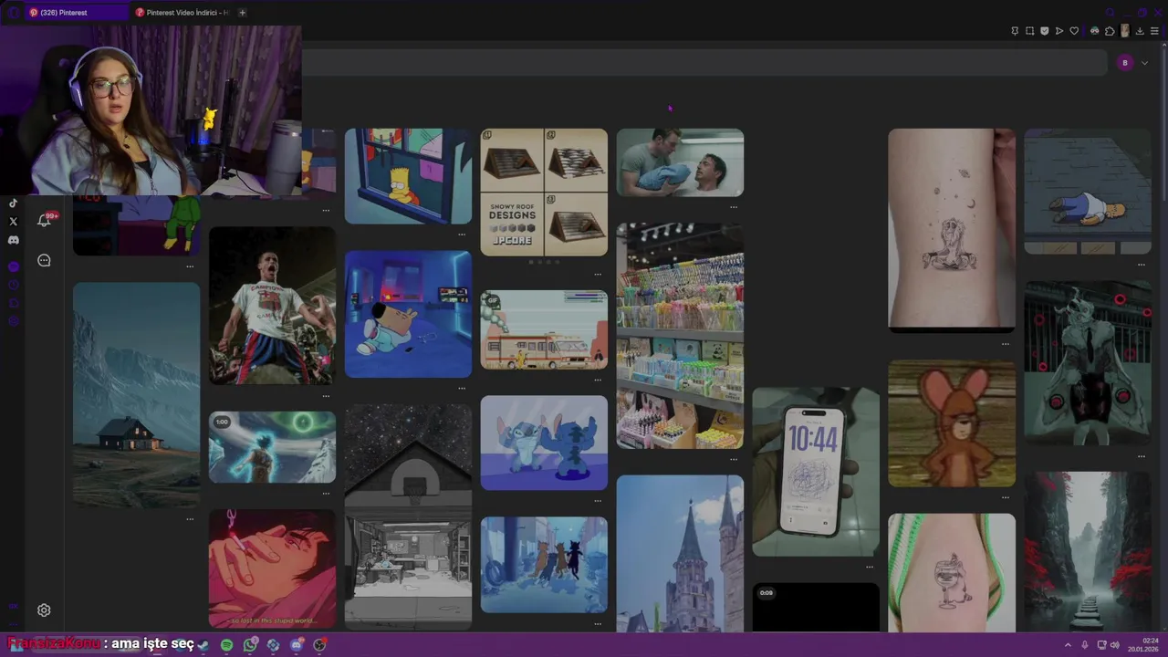
Task: Open Pinterest settings gear at bottom left
Action: coord(44,610)
